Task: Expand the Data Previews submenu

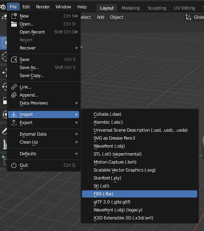Action: [44, 103]
